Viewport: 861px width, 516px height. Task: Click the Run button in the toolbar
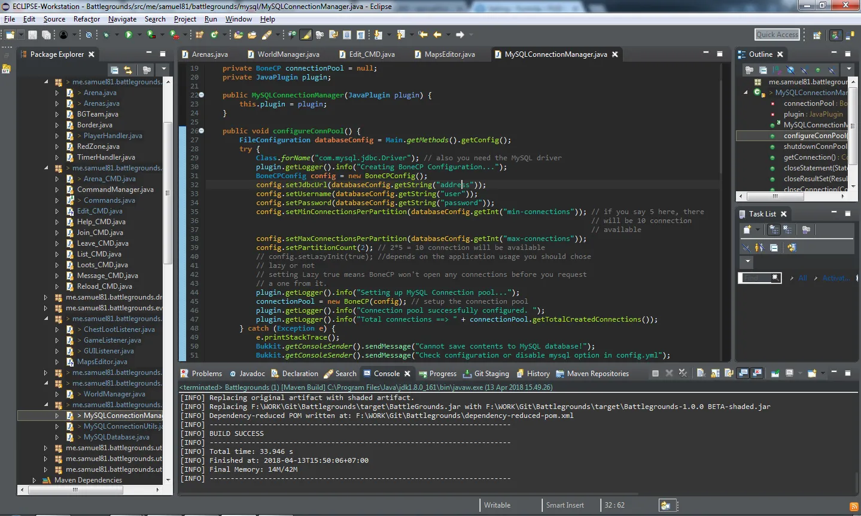pyautogui.click(x=129, y=35)
